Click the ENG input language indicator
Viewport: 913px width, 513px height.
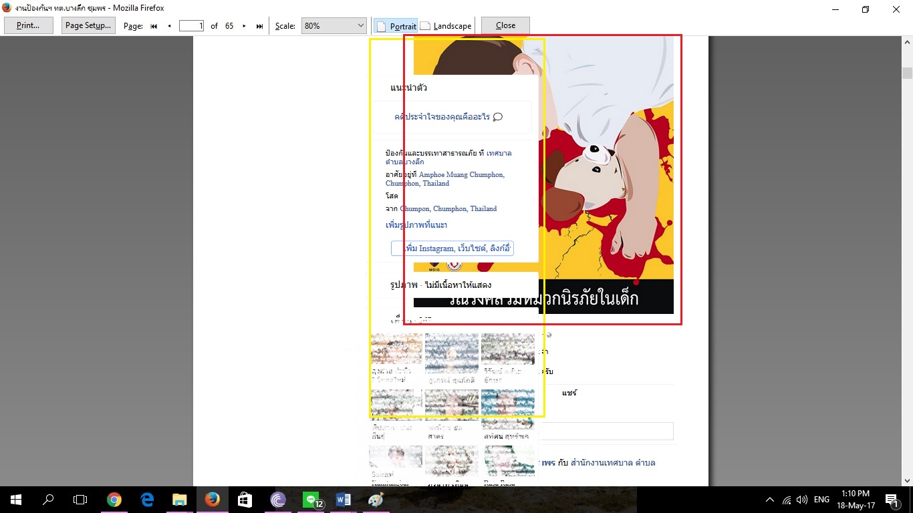pos(821,500)
